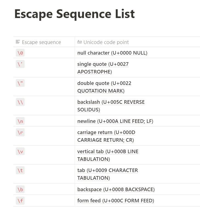Click the Aa title icon beside Unicode code point

80,42
